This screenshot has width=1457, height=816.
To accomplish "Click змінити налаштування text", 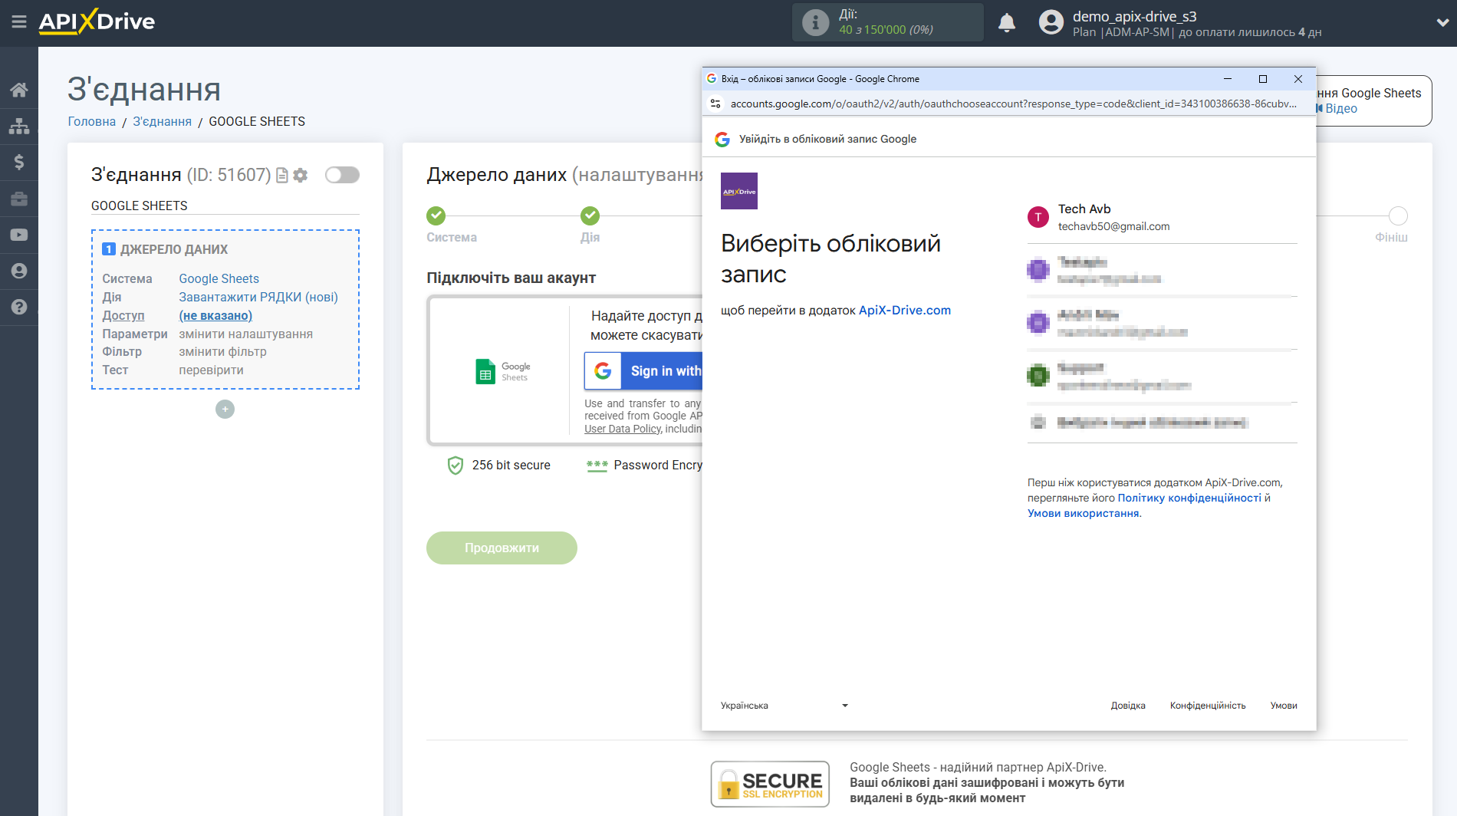I will (245, 334).
